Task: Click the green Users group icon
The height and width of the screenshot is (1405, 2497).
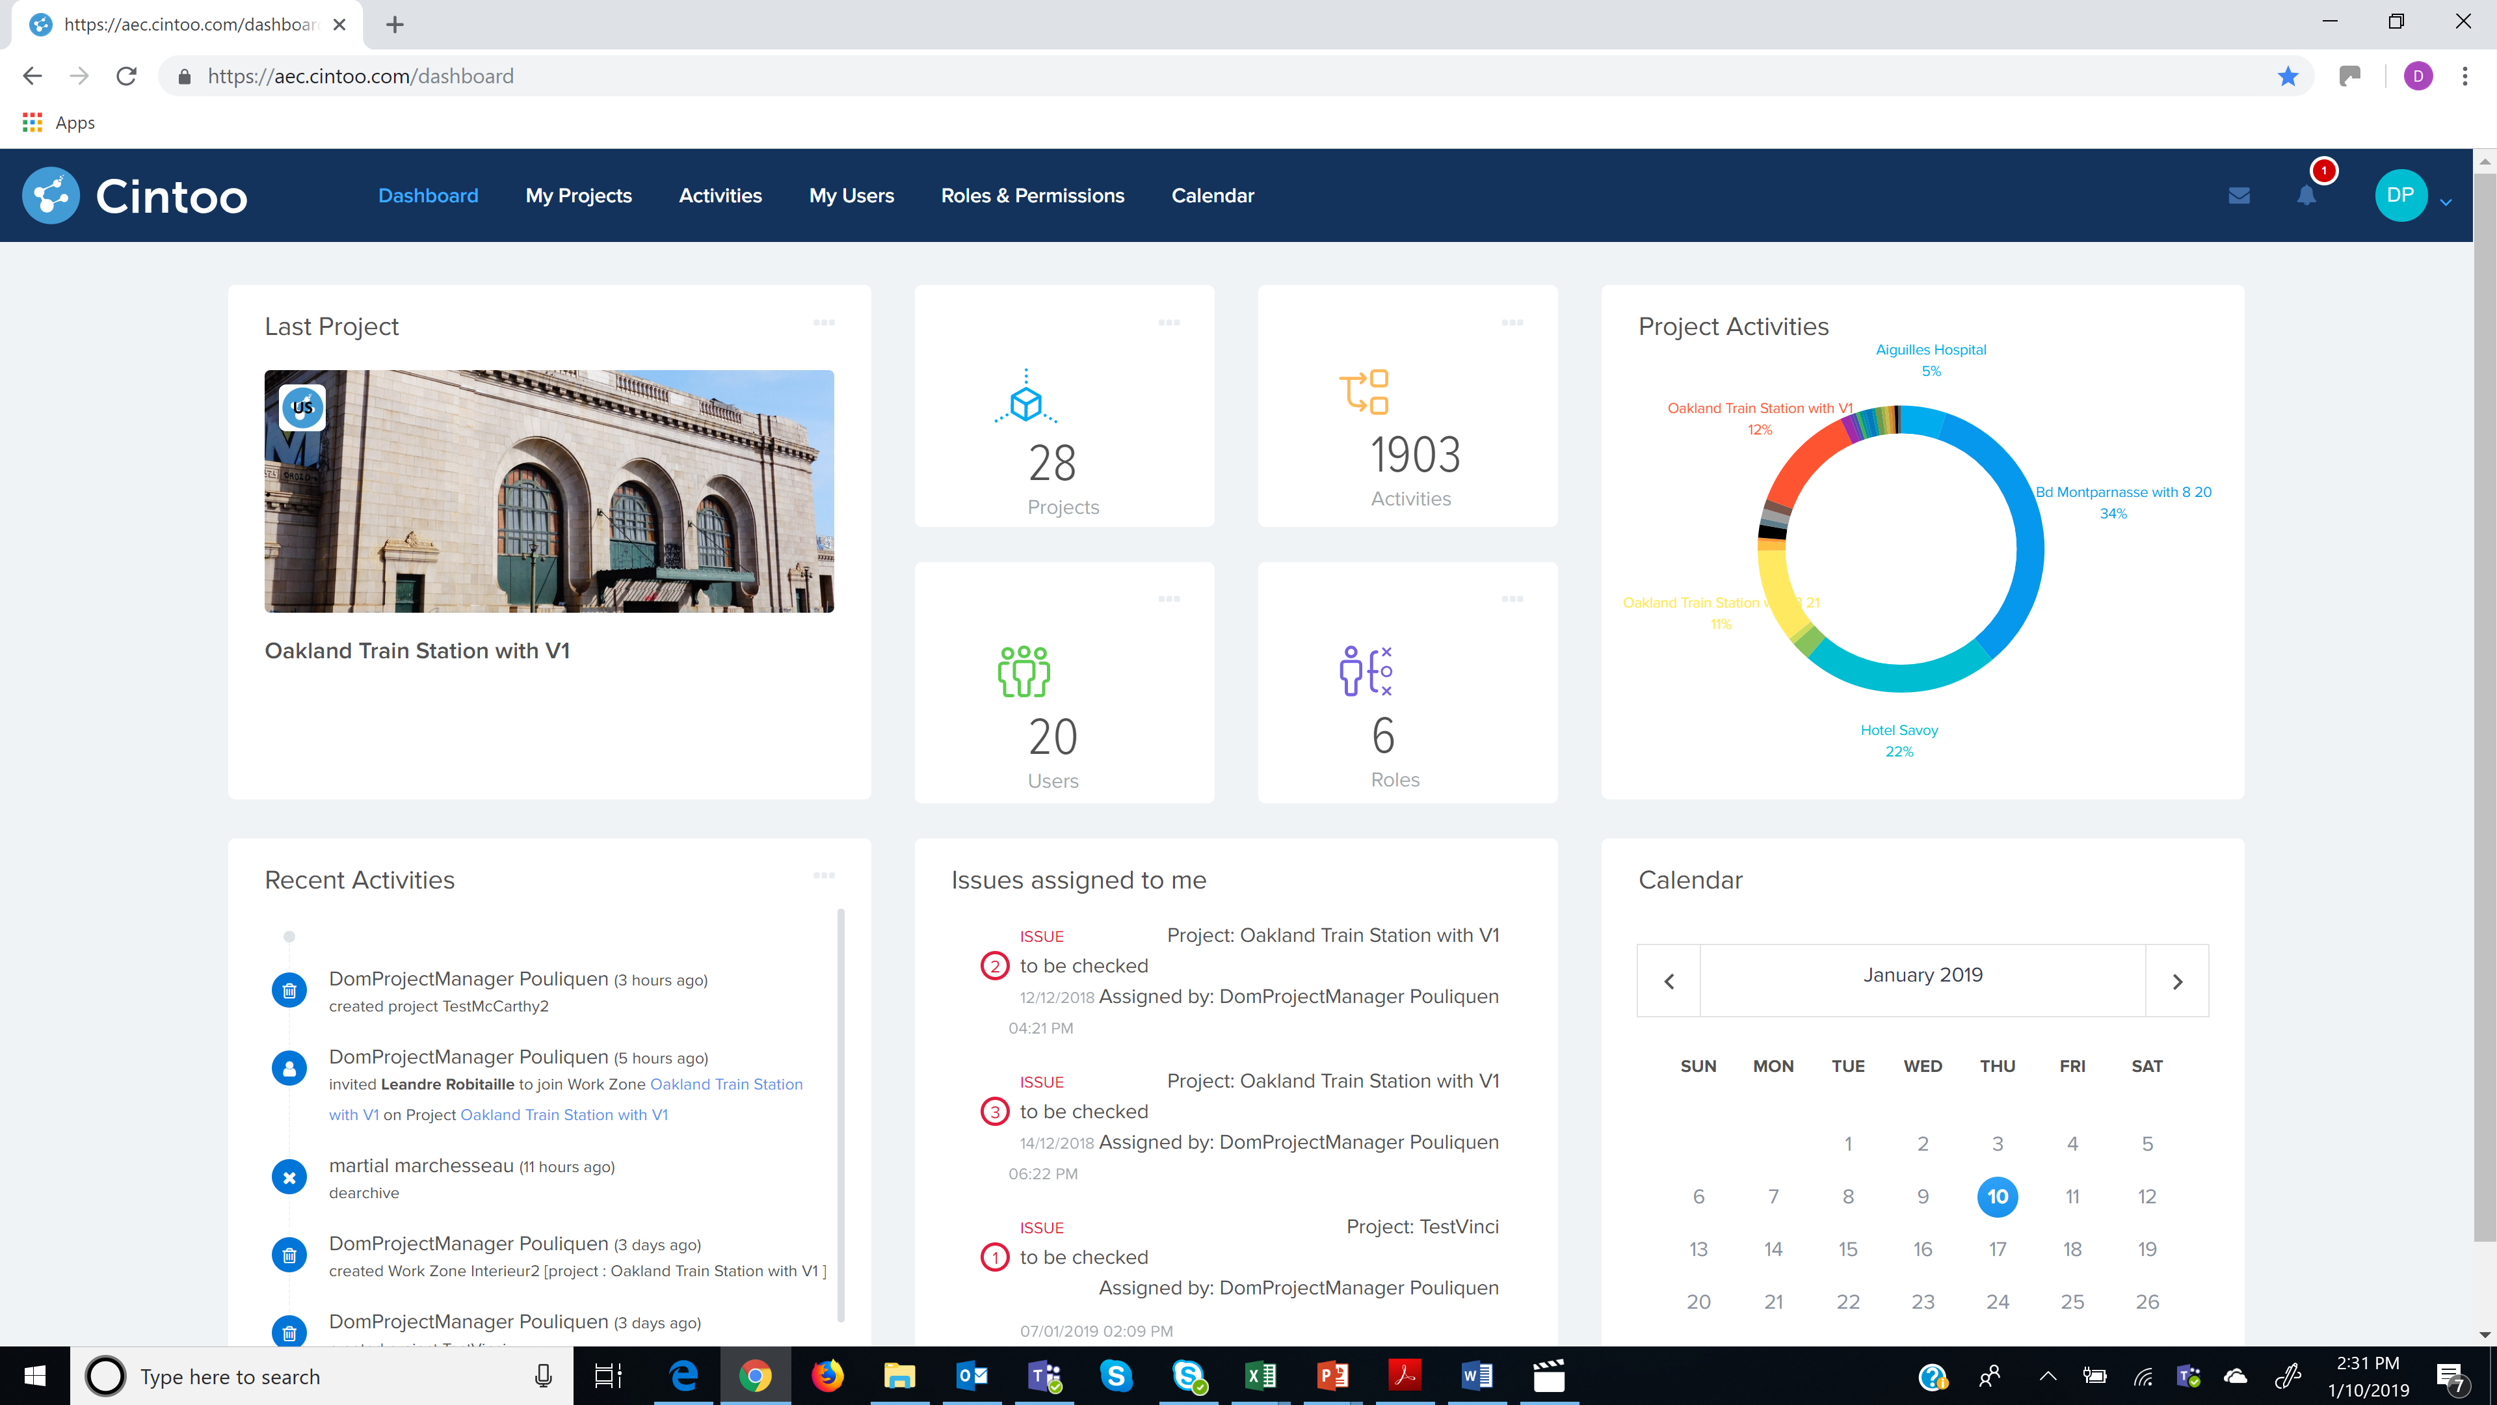Action: point(1024,671)
